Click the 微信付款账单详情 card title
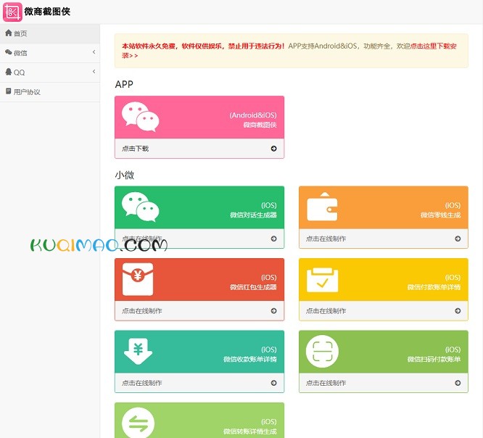 [434, 287]
